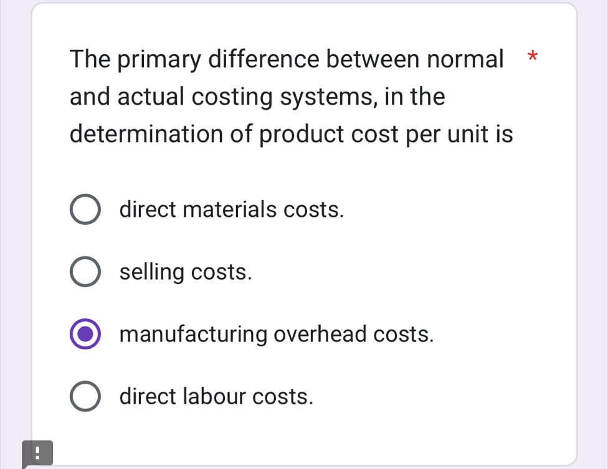The image size is (608, 469).
Task: Click the "selling costs." answer label
Action: point(186,272)
